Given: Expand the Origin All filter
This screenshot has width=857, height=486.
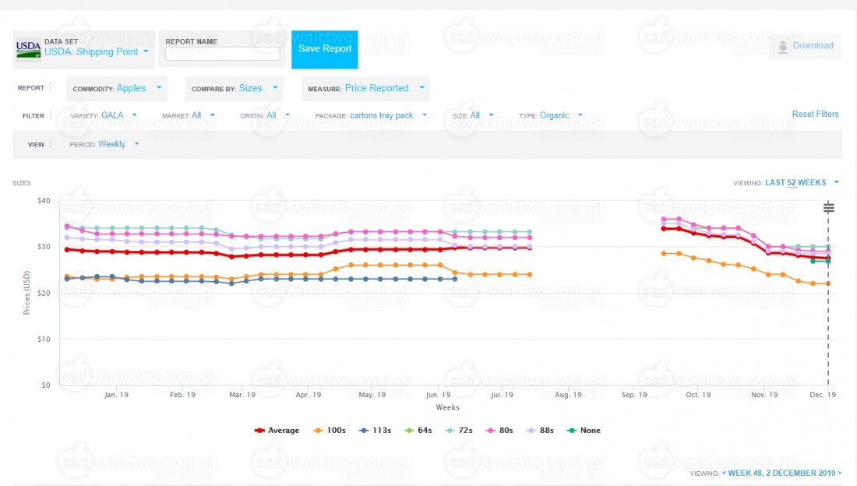Looking at the screenshot, I should point(265,115).
